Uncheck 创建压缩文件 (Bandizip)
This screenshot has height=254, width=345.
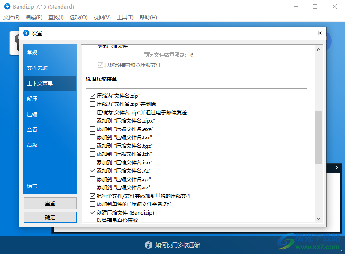pos(92,212)
